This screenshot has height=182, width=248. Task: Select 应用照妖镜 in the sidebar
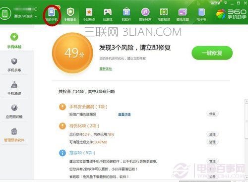14,112
